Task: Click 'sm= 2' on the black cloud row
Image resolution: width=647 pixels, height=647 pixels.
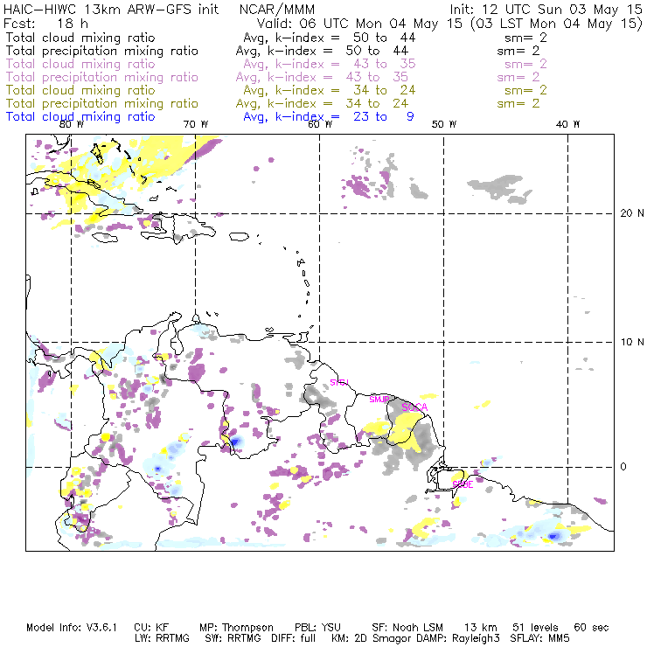Action: pyautogui.click(x=525, y=38)
